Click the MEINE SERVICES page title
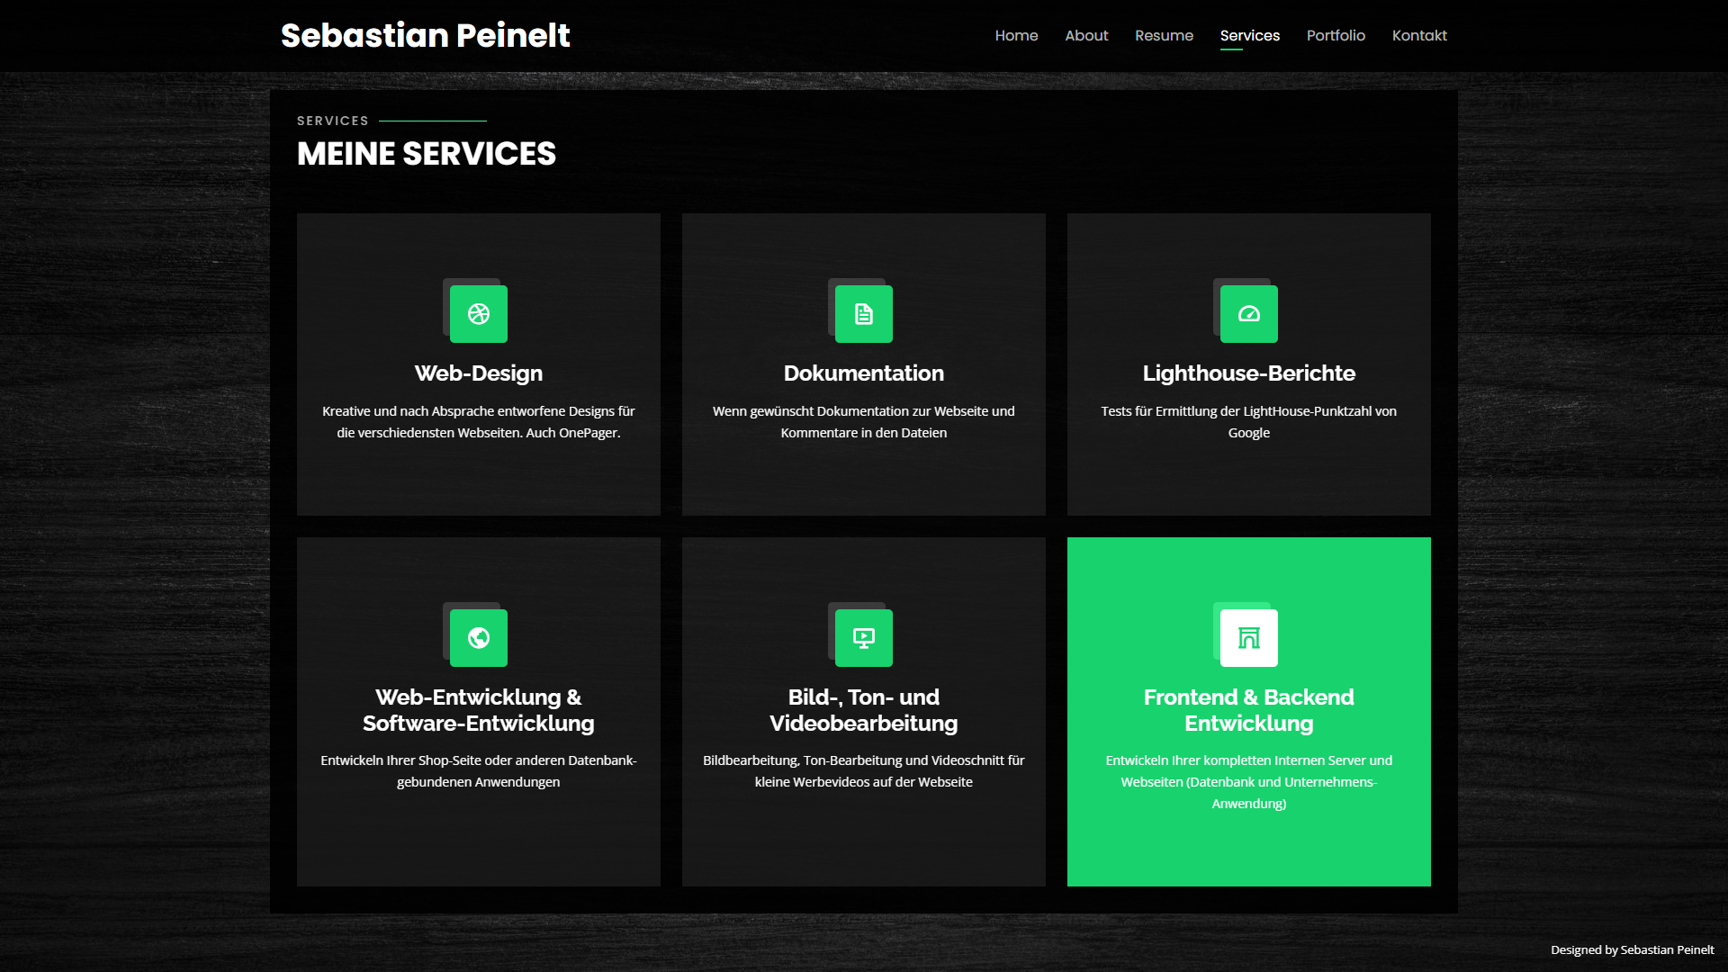The image size is (1728, 972). tap(427, 154)
